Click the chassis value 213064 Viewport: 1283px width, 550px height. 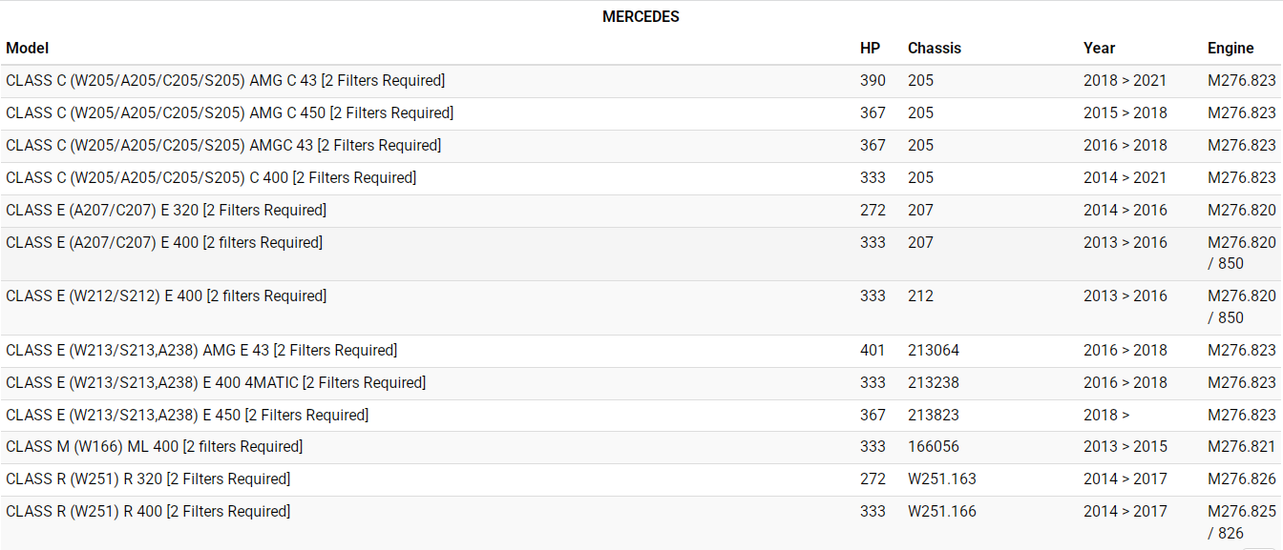pyautogui.click(x=934, y=351)
